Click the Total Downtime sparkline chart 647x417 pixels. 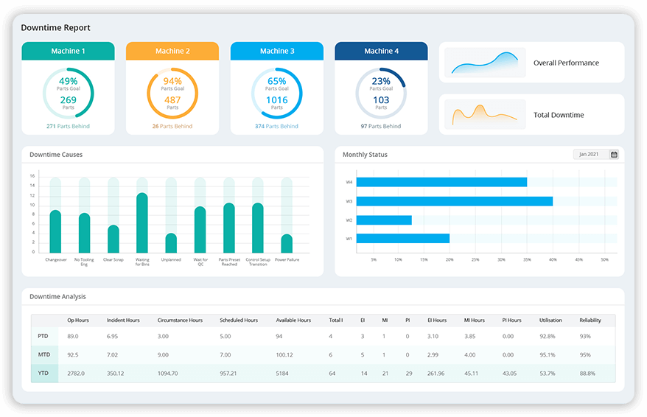click(484, 115)
